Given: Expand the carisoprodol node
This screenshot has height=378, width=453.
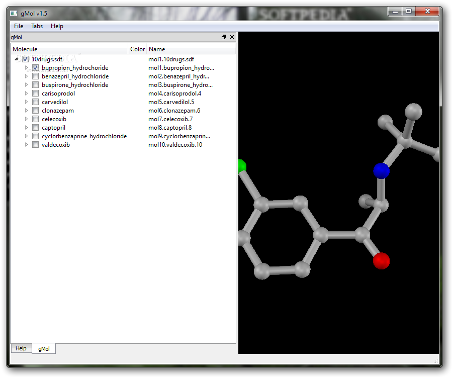Looking at the screenshot, I should pos(26,93).
